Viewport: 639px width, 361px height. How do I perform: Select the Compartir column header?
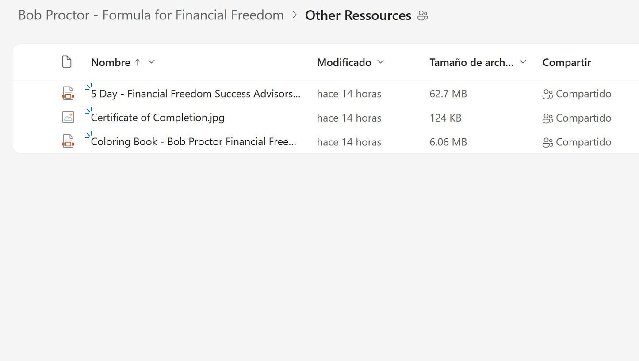point(566,62)
